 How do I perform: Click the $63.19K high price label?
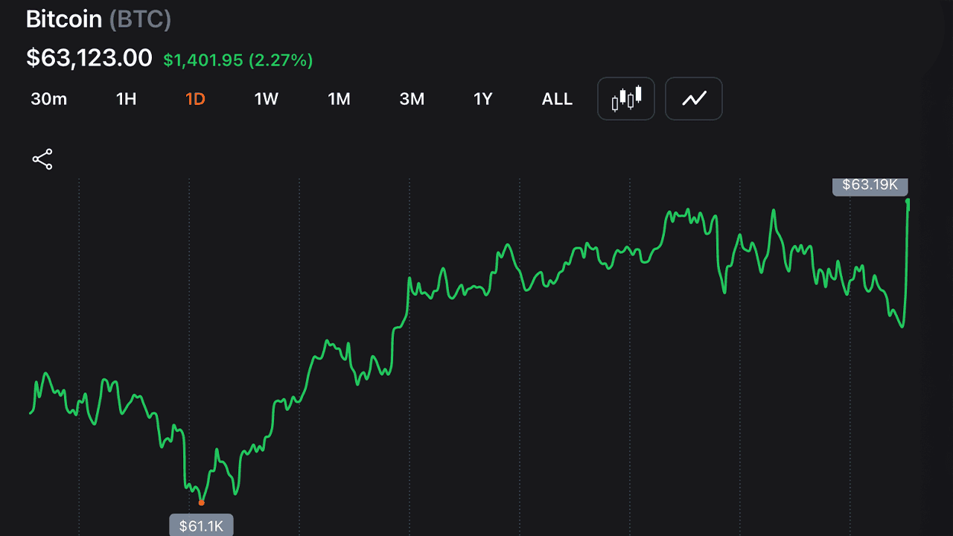tap(870, 185)
